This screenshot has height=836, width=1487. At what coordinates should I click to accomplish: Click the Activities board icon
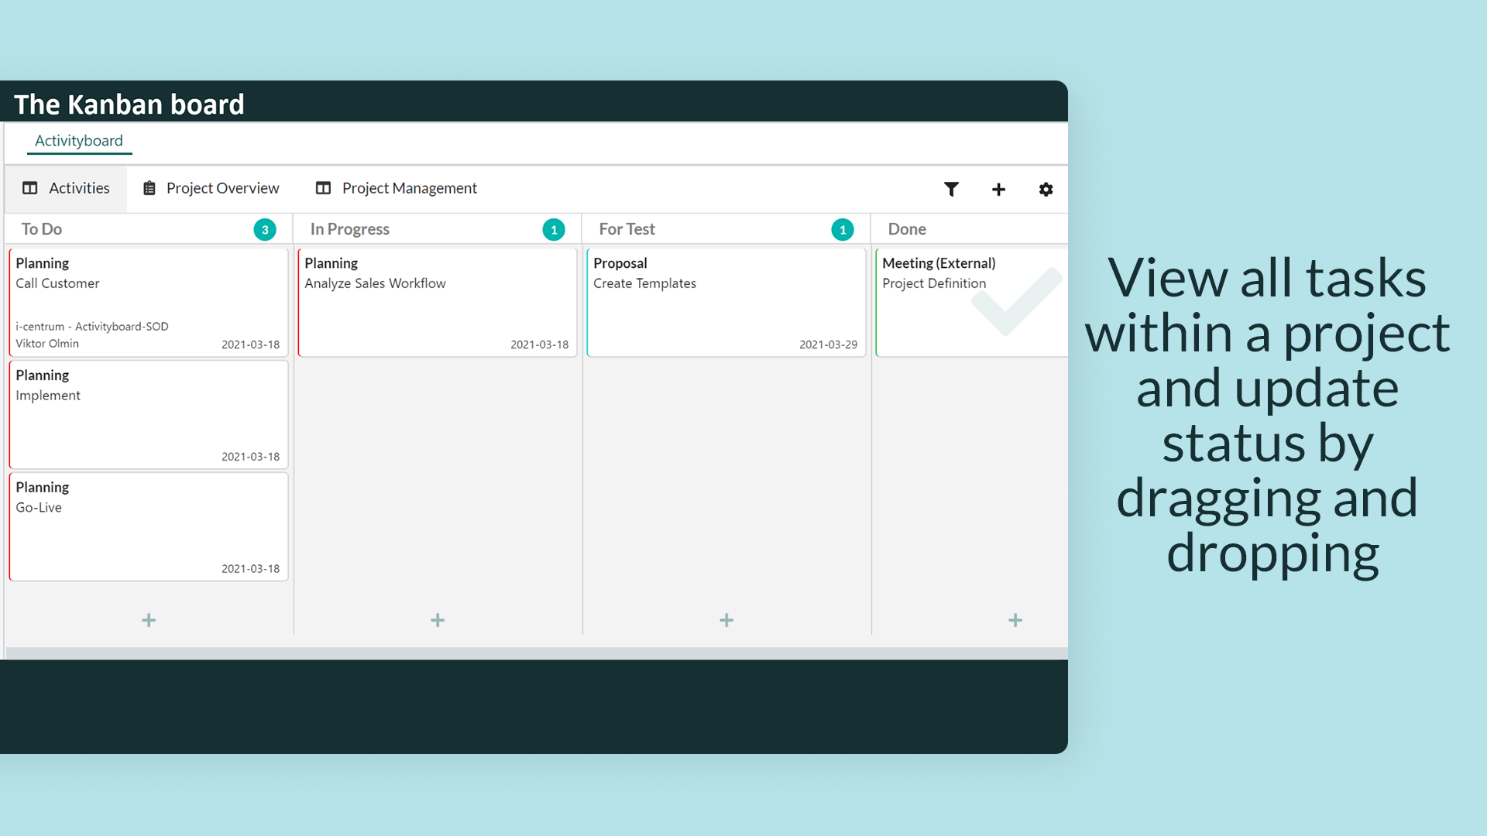pyautogui.click(x=31, y=188)
